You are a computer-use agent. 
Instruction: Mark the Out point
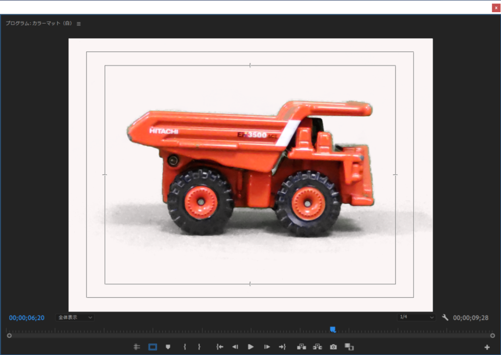click(199, 347)
